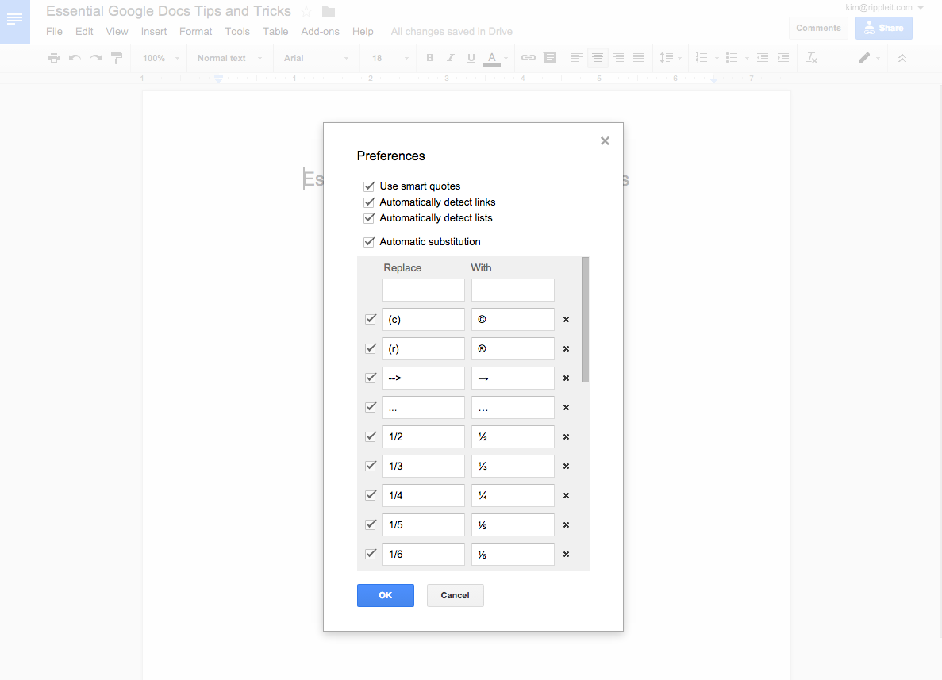Open the Edit menu
Viewport: 942px width, 680px height.
(84, 31)
